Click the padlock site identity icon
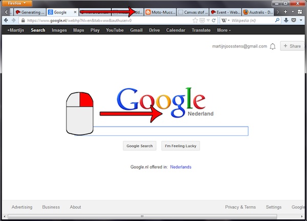307x221 pixels. point(23,21)
